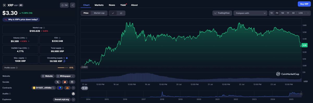The height and width of the screenshot is (103, 313).
Task: Open the Yield tab
Action: [123, 5]
